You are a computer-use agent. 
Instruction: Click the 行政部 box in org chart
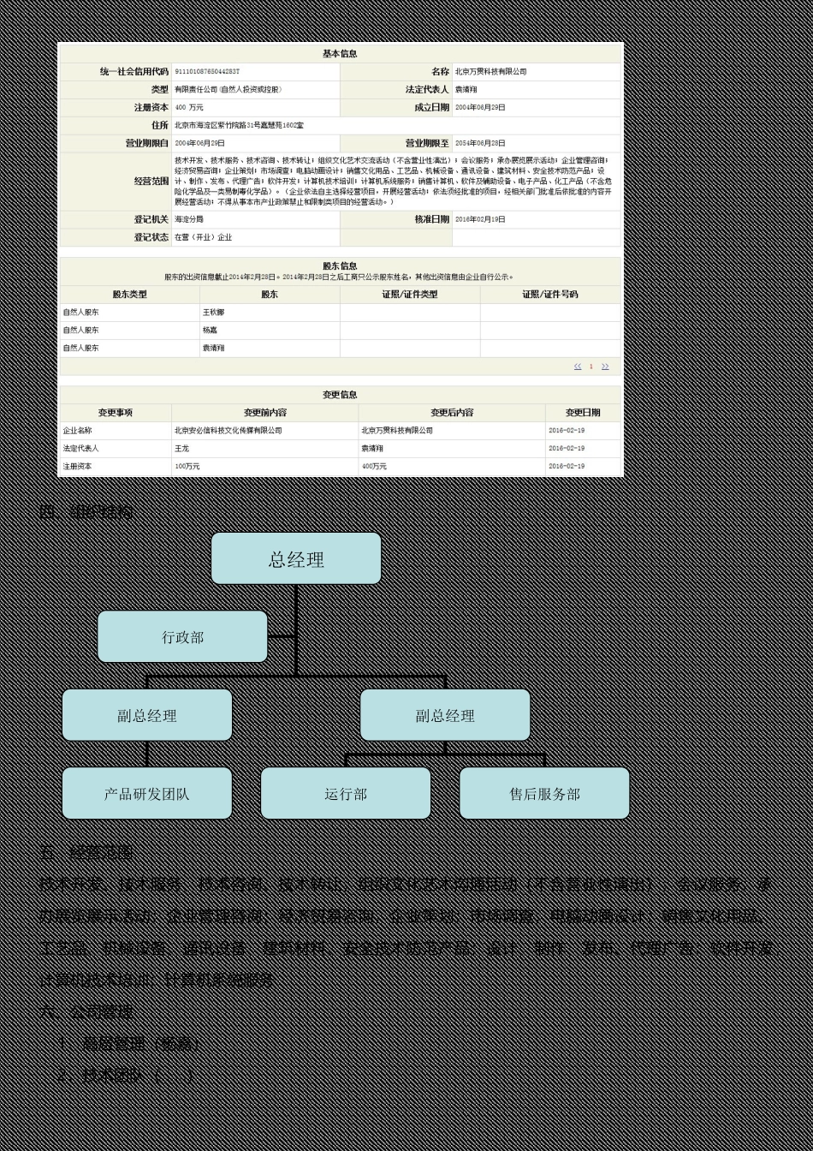182,636
